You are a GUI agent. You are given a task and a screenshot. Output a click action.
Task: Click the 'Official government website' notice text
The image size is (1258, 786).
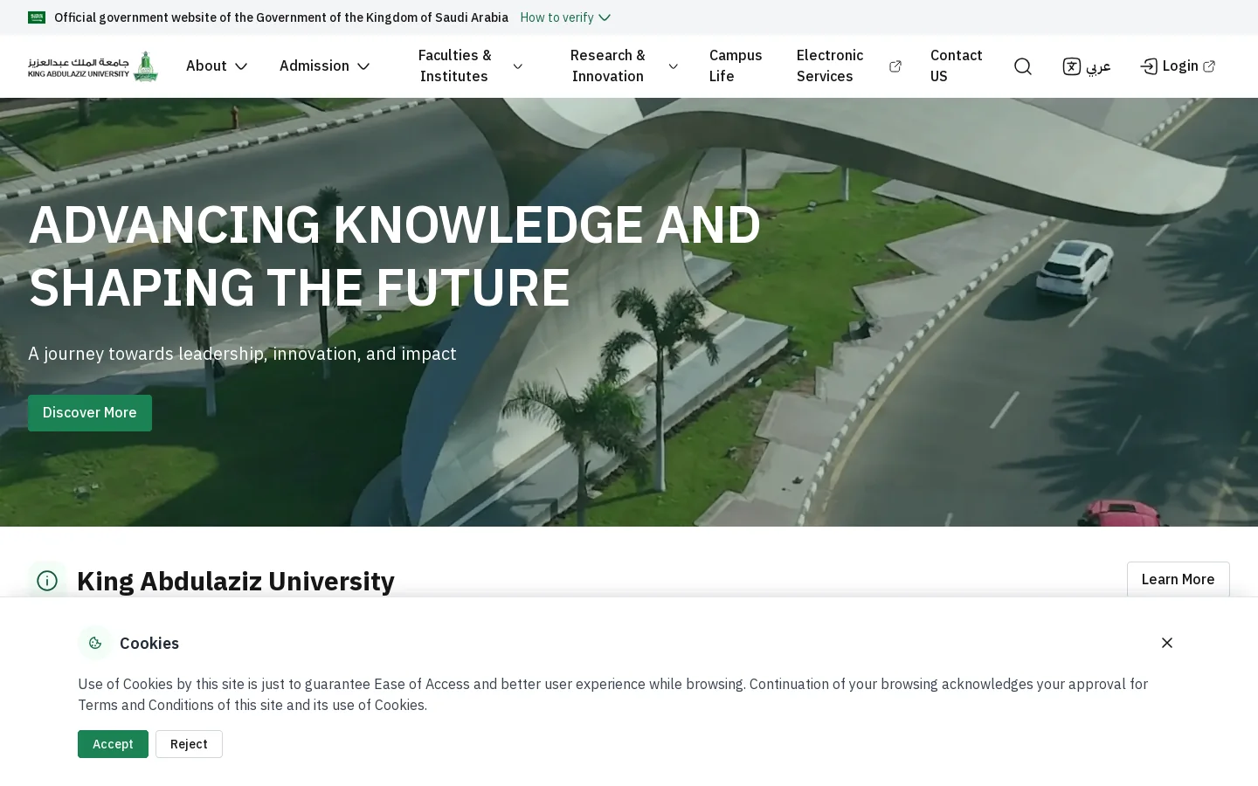tap(281, 17)
